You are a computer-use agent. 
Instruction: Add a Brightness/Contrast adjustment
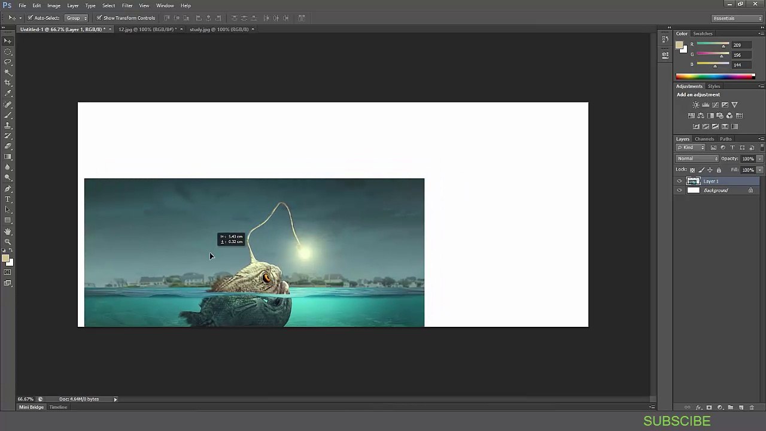(x=695, y=105)
